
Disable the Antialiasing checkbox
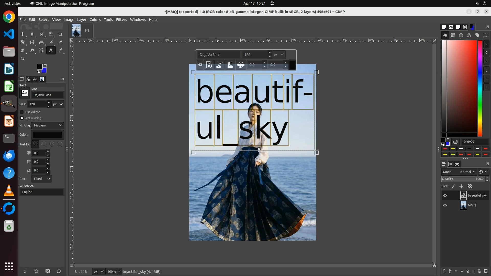click(22, 118)
